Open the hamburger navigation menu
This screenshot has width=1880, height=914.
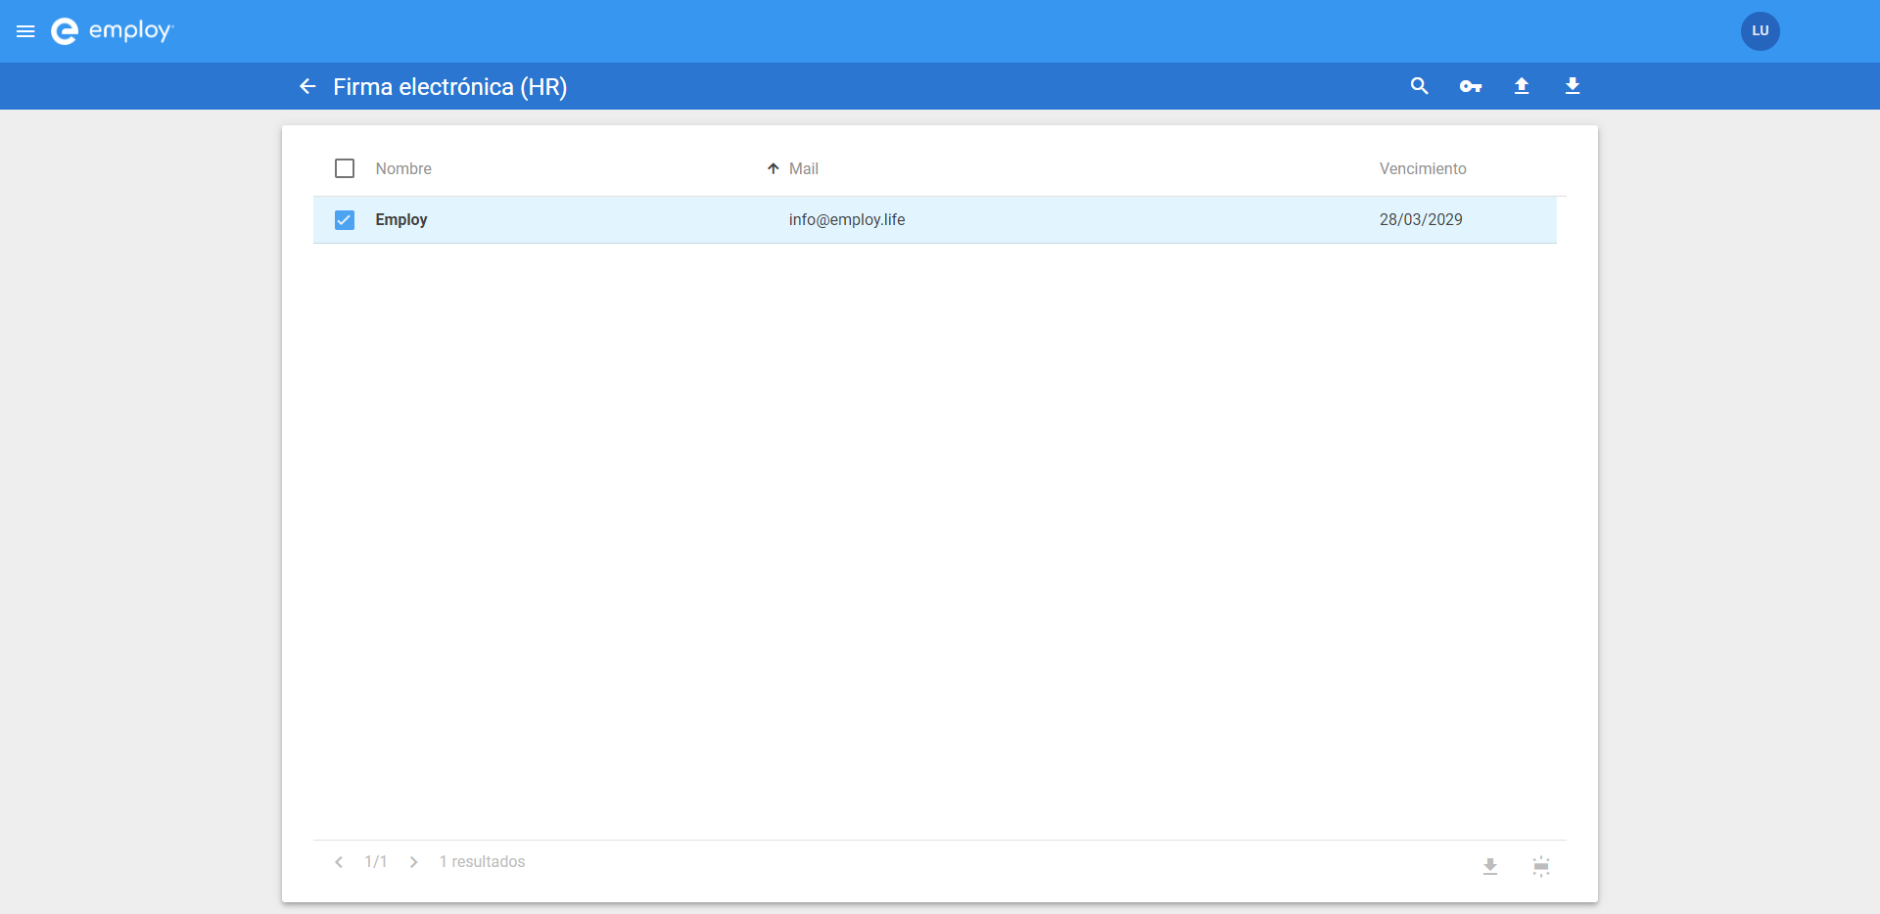[25, 31]
